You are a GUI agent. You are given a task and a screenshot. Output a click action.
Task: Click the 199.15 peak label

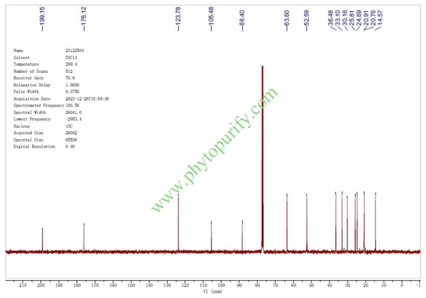(x=42, y=17)
